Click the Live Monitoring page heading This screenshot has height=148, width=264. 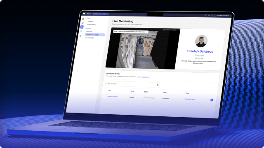point(123,21)
